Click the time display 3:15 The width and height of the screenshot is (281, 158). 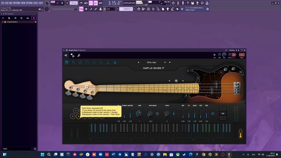click(x=114, y=3)
